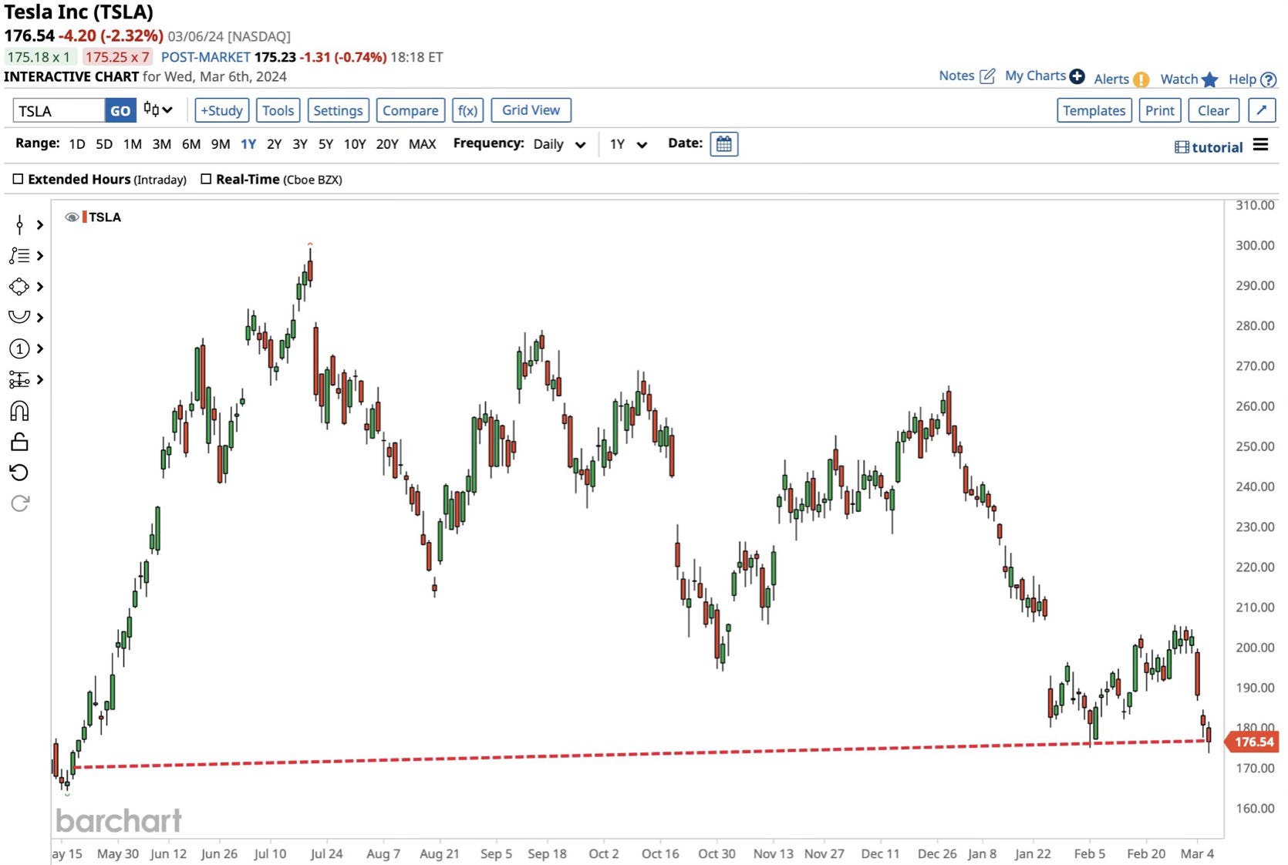1288x865 pixels.
Task: Open the f(x) expressions button
Action: [467, 110]
